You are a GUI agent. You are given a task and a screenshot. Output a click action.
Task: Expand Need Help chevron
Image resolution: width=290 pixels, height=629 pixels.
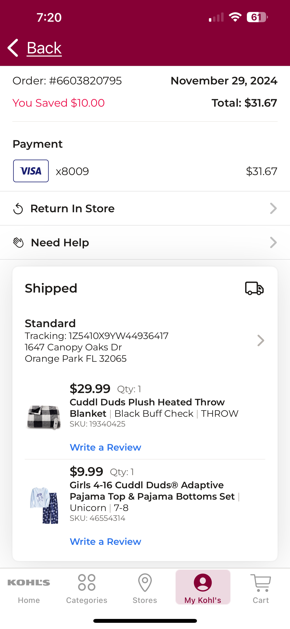273,242
